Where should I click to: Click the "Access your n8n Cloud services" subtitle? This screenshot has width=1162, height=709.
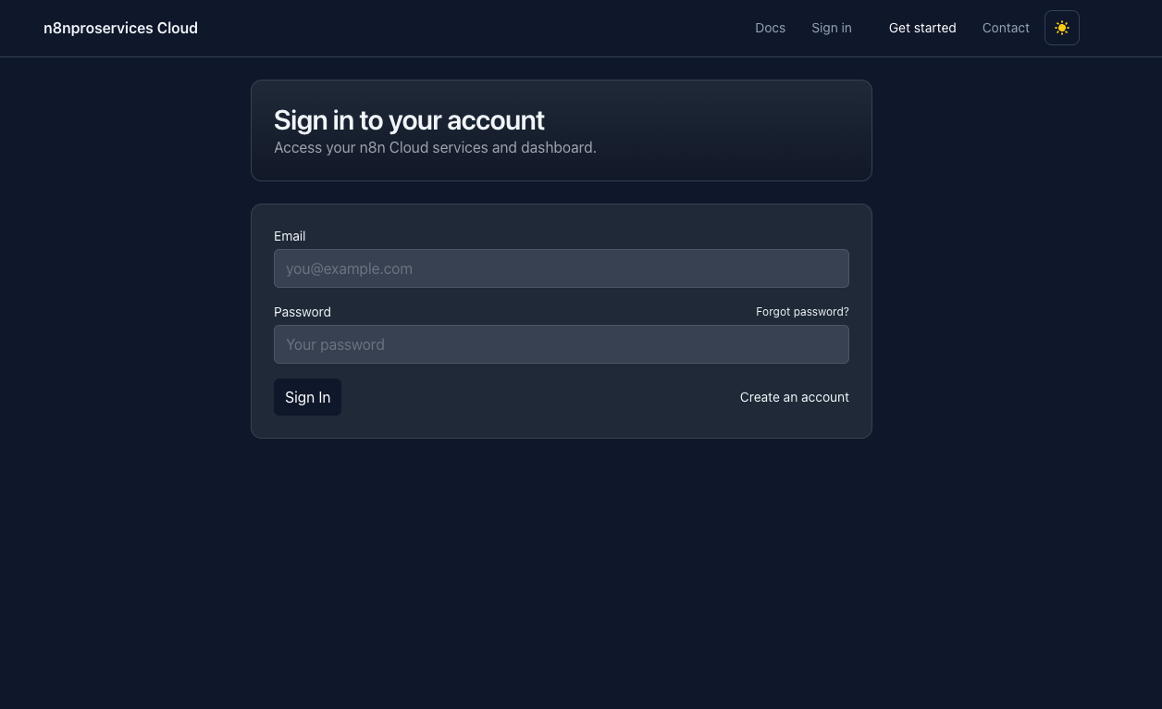point(435,147)
